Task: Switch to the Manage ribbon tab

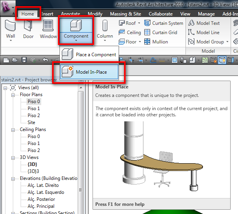Action: (206, 14)
